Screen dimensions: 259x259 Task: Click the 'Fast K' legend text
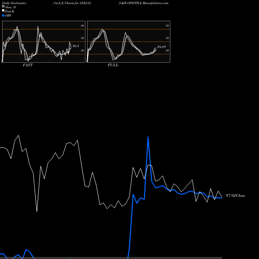[10, 11]
